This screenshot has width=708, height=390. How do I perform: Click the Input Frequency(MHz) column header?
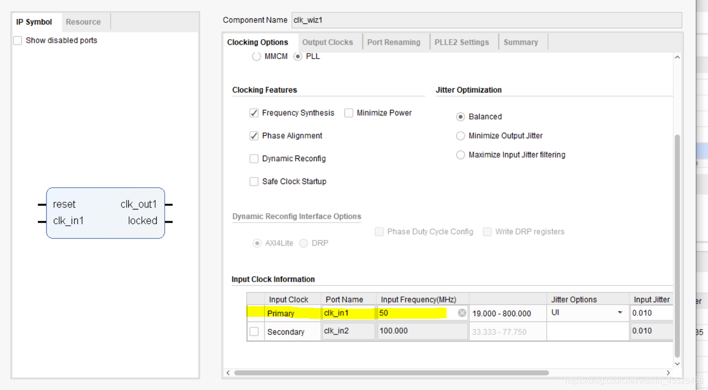(x=423, y=299)
